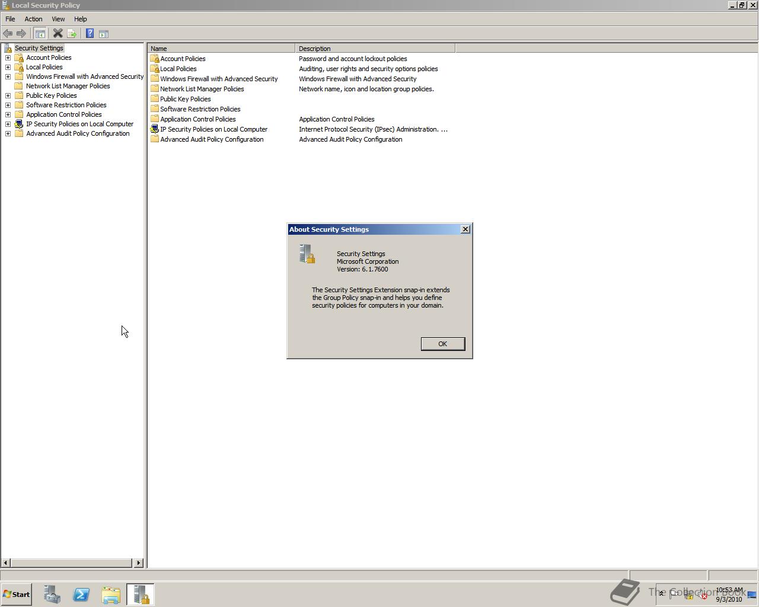Screen dimensions: 759x607
Task: Click Show desktop button at taskbar end
Action: (x=752, y=595)
